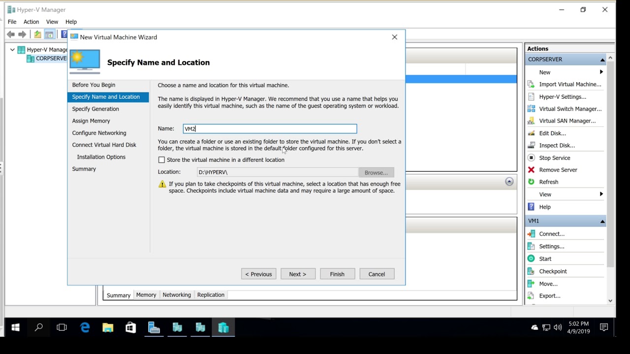
Task: Create a Checkpoint for VM1
Action: click(553, 271)
